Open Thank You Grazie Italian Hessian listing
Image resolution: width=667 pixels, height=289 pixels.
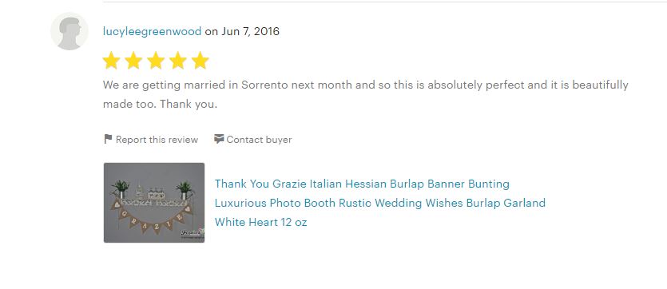tap(362, 184)
